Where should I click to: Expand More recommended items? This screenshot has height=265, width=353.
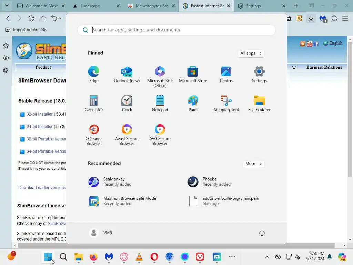(x=253, y=164)
